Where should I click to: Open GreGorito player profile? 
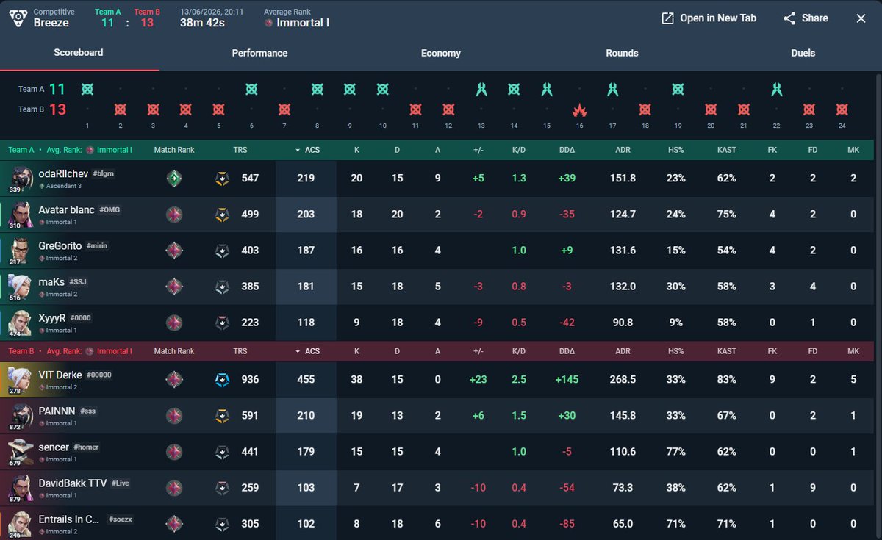60,246
